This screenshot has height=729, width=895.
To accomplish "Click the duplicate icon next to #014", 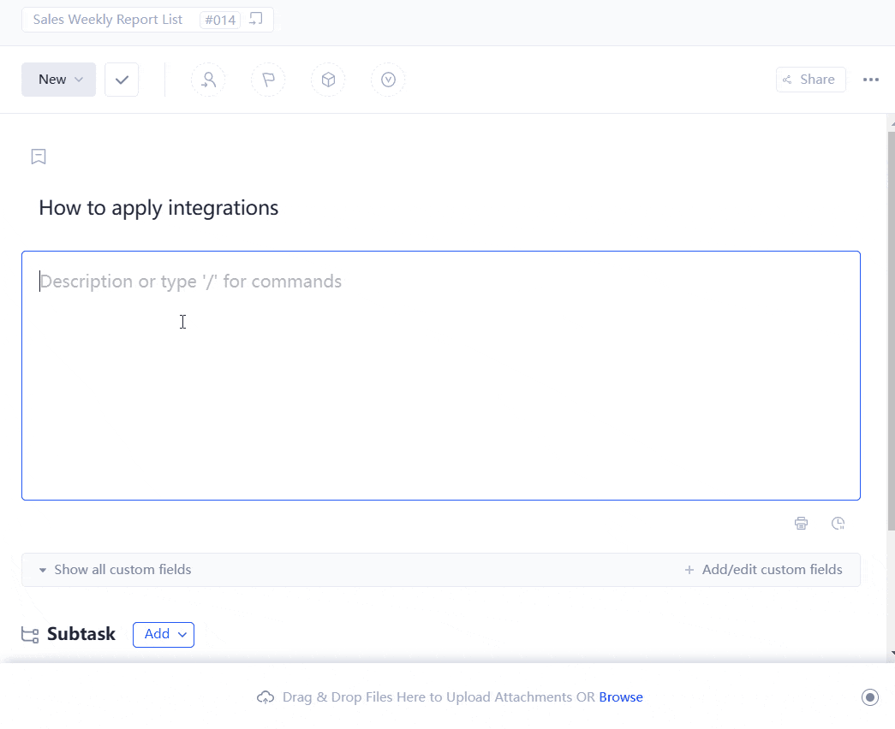I will click(257, 18).
